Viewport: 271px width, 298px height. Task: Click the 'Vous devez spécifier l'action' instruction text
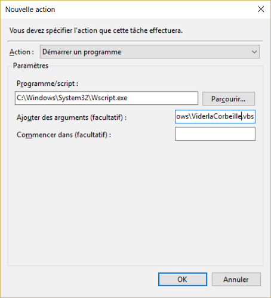coord(96,30)
